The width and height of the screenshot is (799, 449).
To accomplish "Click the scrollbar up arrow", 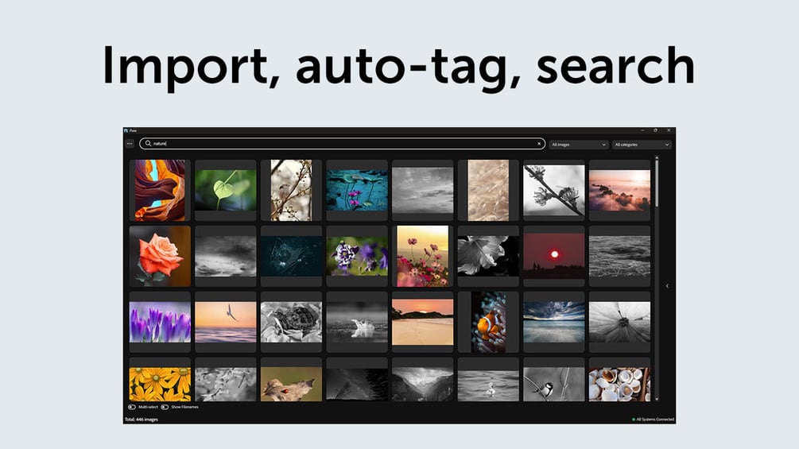I will pyautogui.click(x=657, y=158).
